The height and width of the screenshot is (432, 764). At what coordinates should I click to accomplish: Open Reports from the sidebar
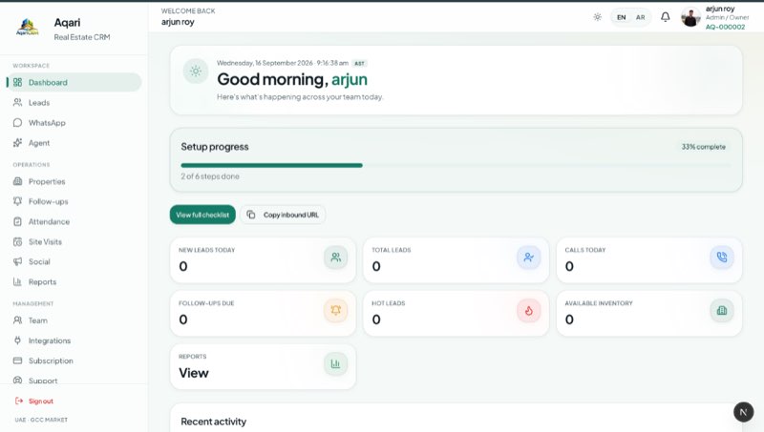tap(74, 281)
